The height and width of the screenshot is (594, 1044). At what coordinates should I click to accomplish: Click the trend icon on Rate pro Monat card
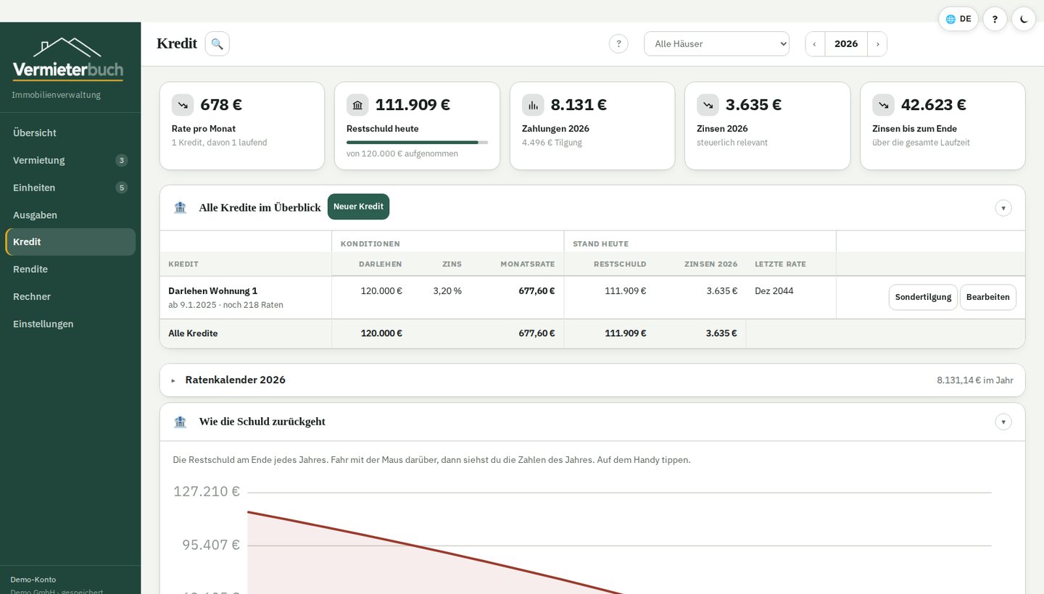tap(183, 105)
